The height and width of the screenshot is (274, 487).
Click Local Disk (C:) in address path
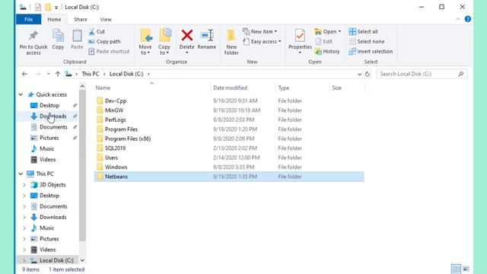click(126, 74)
